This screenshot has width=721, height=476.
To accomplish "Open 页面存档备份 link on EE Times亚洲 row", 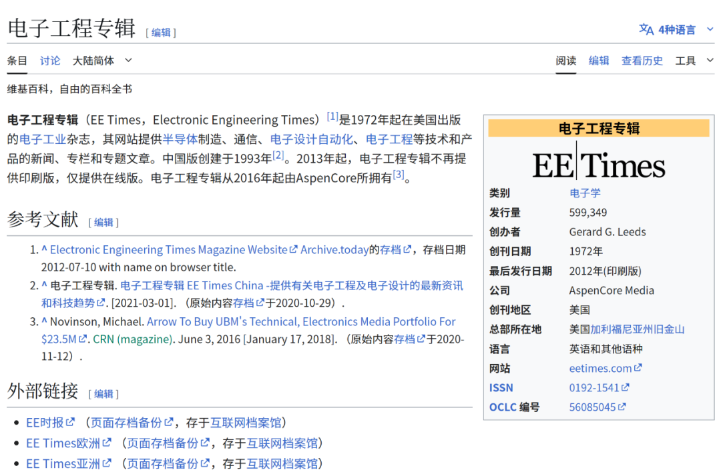I will (168, 464).
